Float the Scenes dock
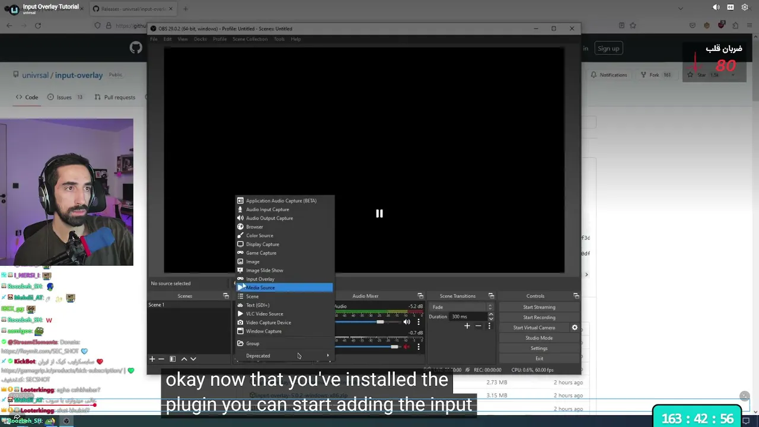 [226, 296]
